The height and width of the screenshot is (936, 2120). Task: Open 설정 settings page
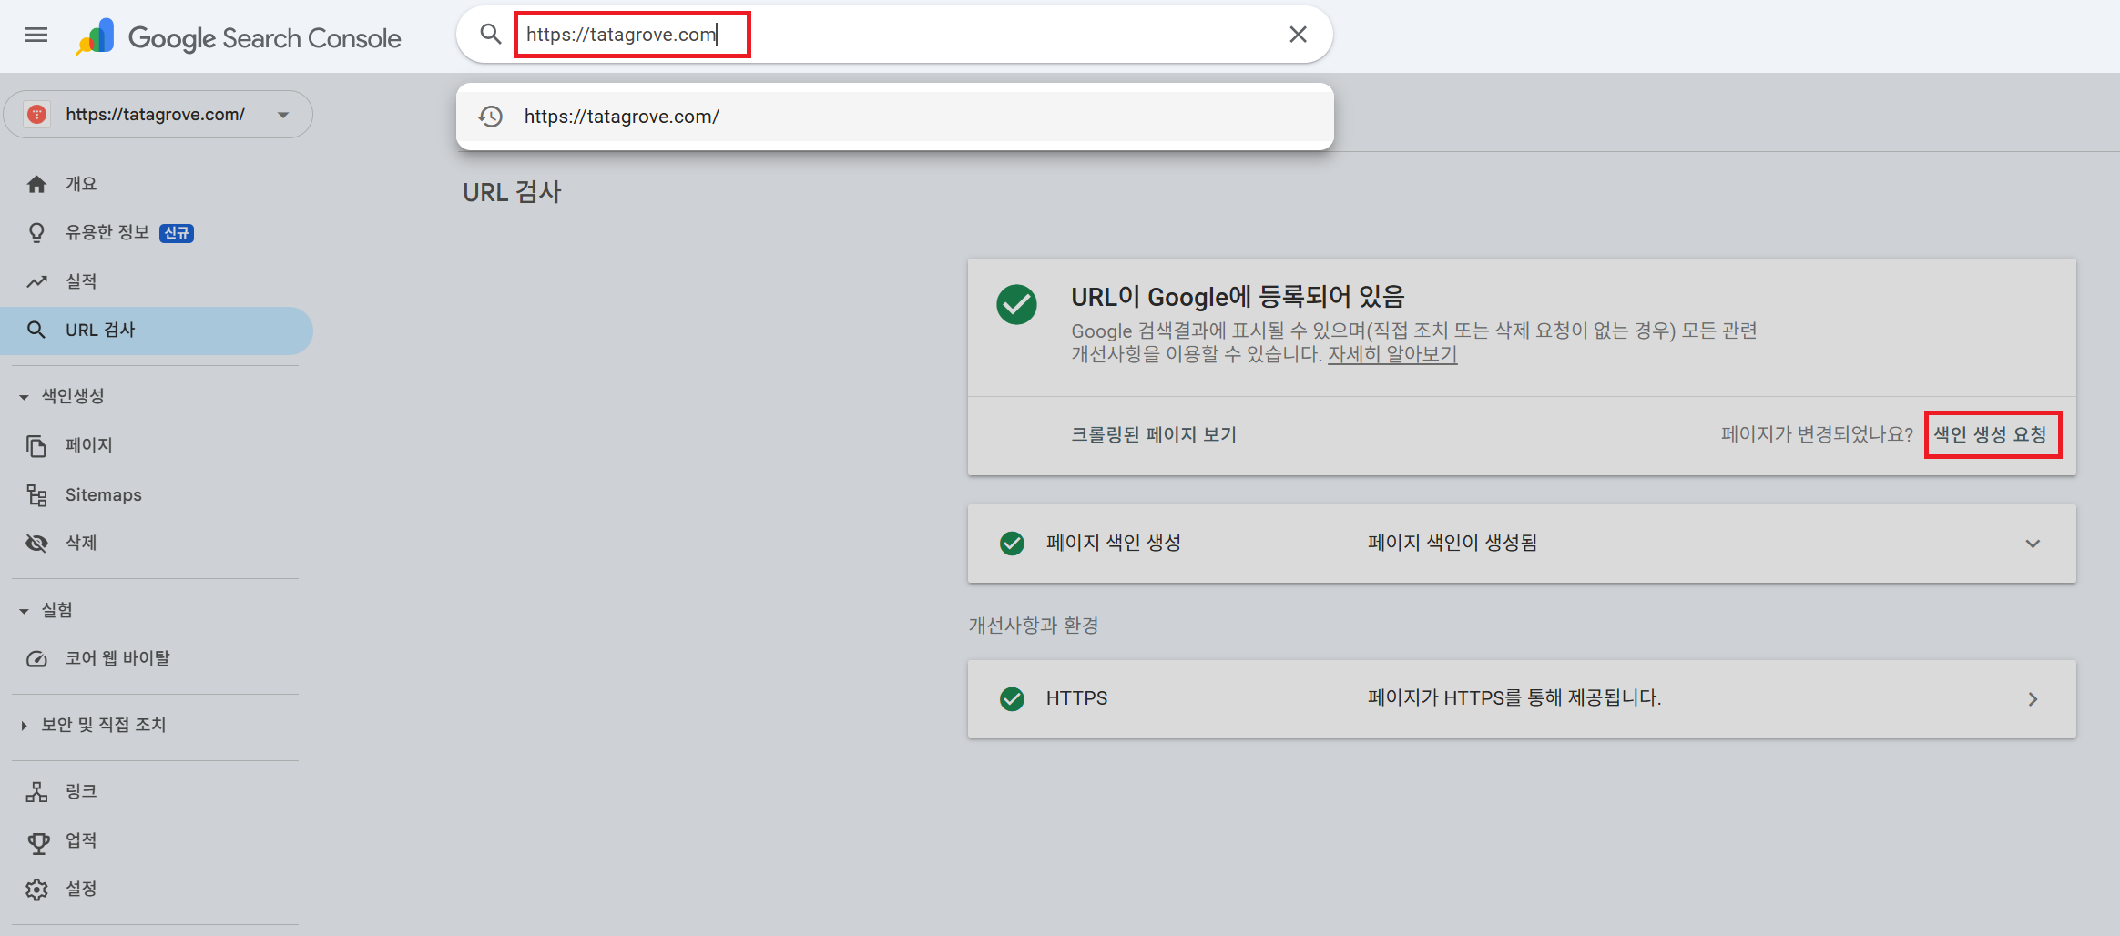157,889
